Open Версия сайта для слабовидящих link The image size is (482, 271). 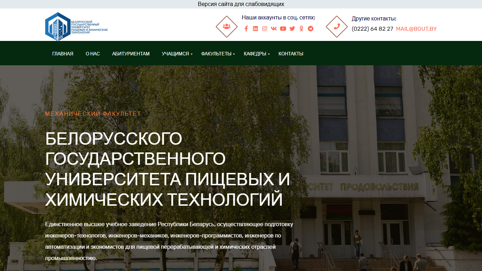coord(241,4)
